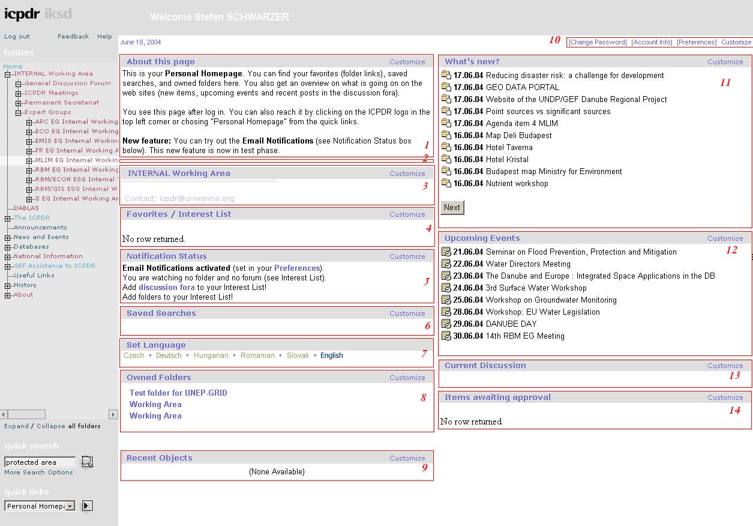Click Customize in Upcoming Events panel
The image size is (753, 526).
point(725,238)
